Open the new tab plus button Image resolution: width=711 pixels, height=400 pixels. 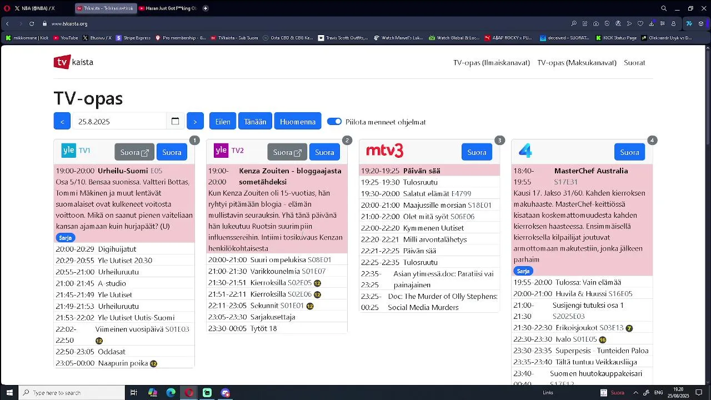pos(206,8)
